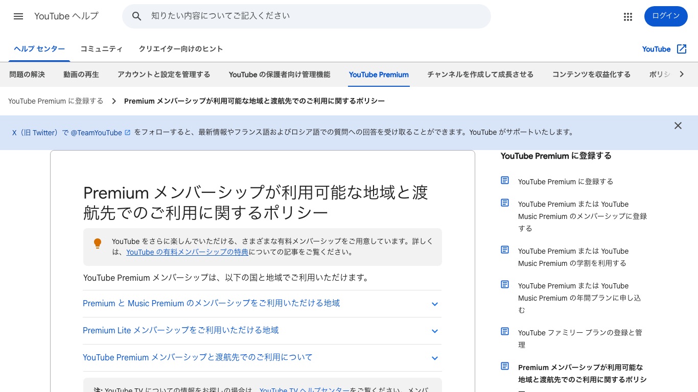The width and height of the screenshot is (698, 392).
Task: Expand 渡航先でのご利用について chevron
Action: [435, 358]
